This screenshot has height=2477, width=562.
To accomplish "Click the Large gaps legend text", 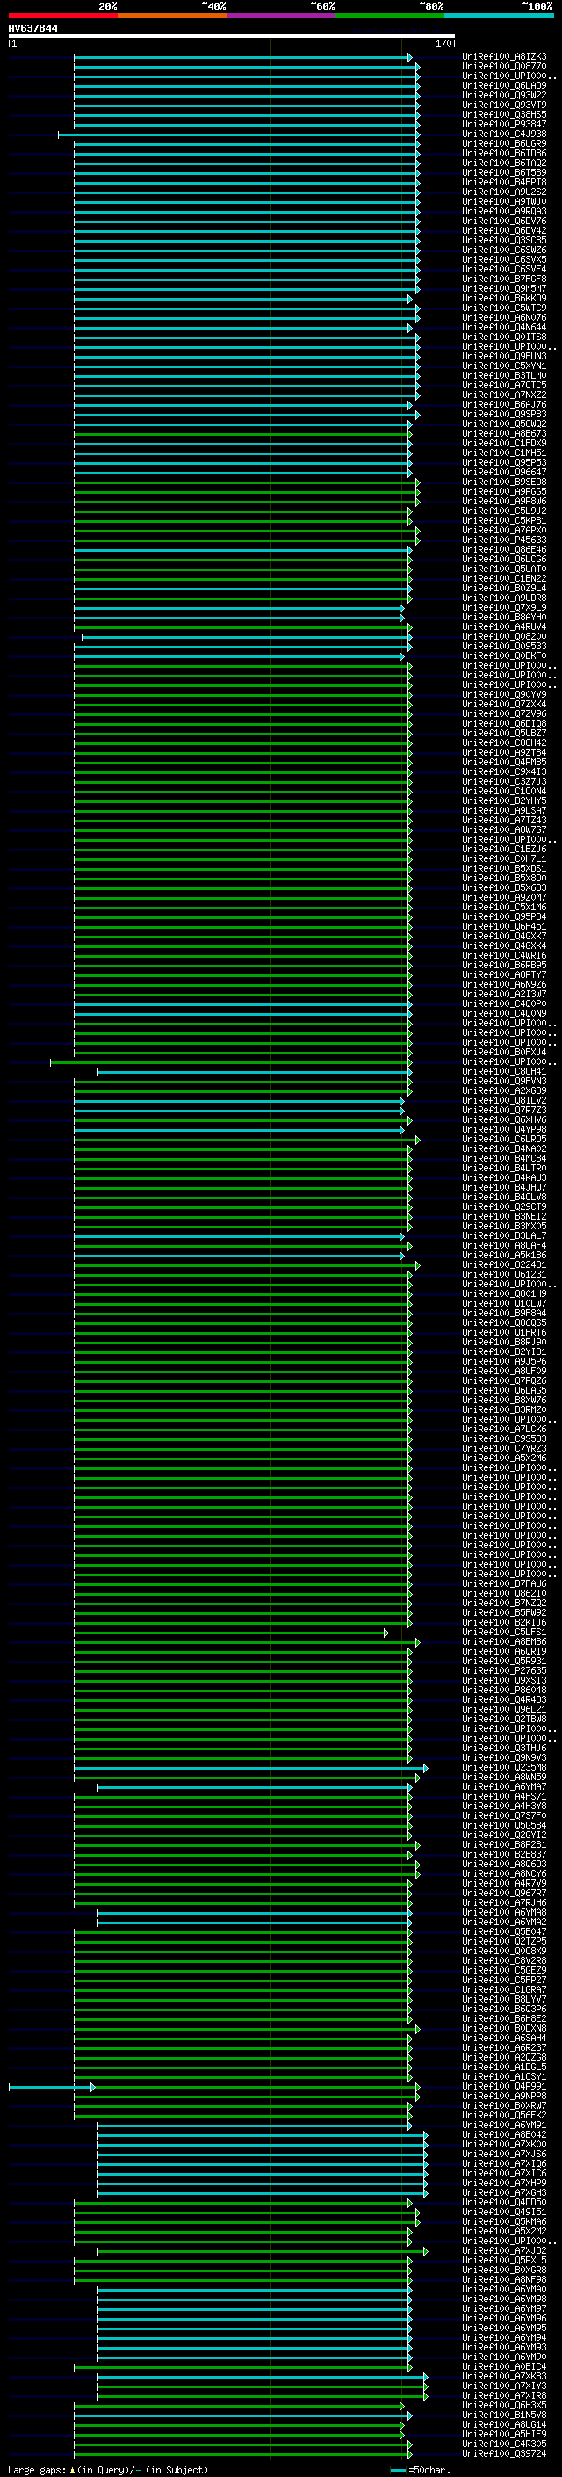I will pos(108,2469).
